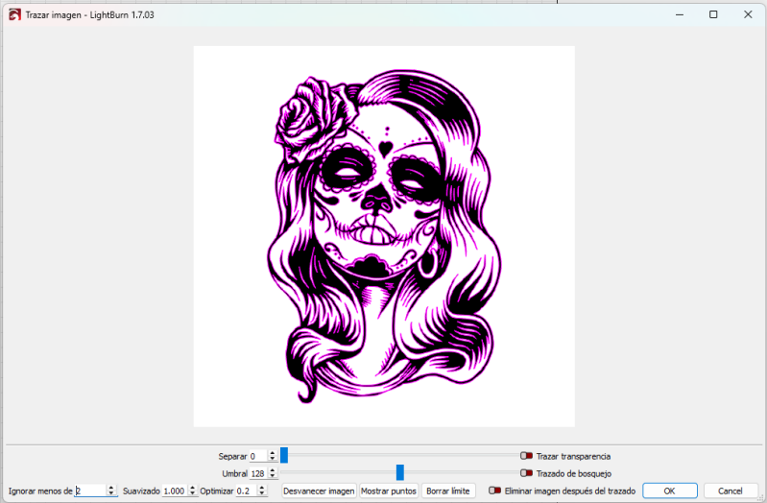This screenshot has width=767, height=503.
Task: Click the Ignorar menos de spinner arrows
Action: 112,491
